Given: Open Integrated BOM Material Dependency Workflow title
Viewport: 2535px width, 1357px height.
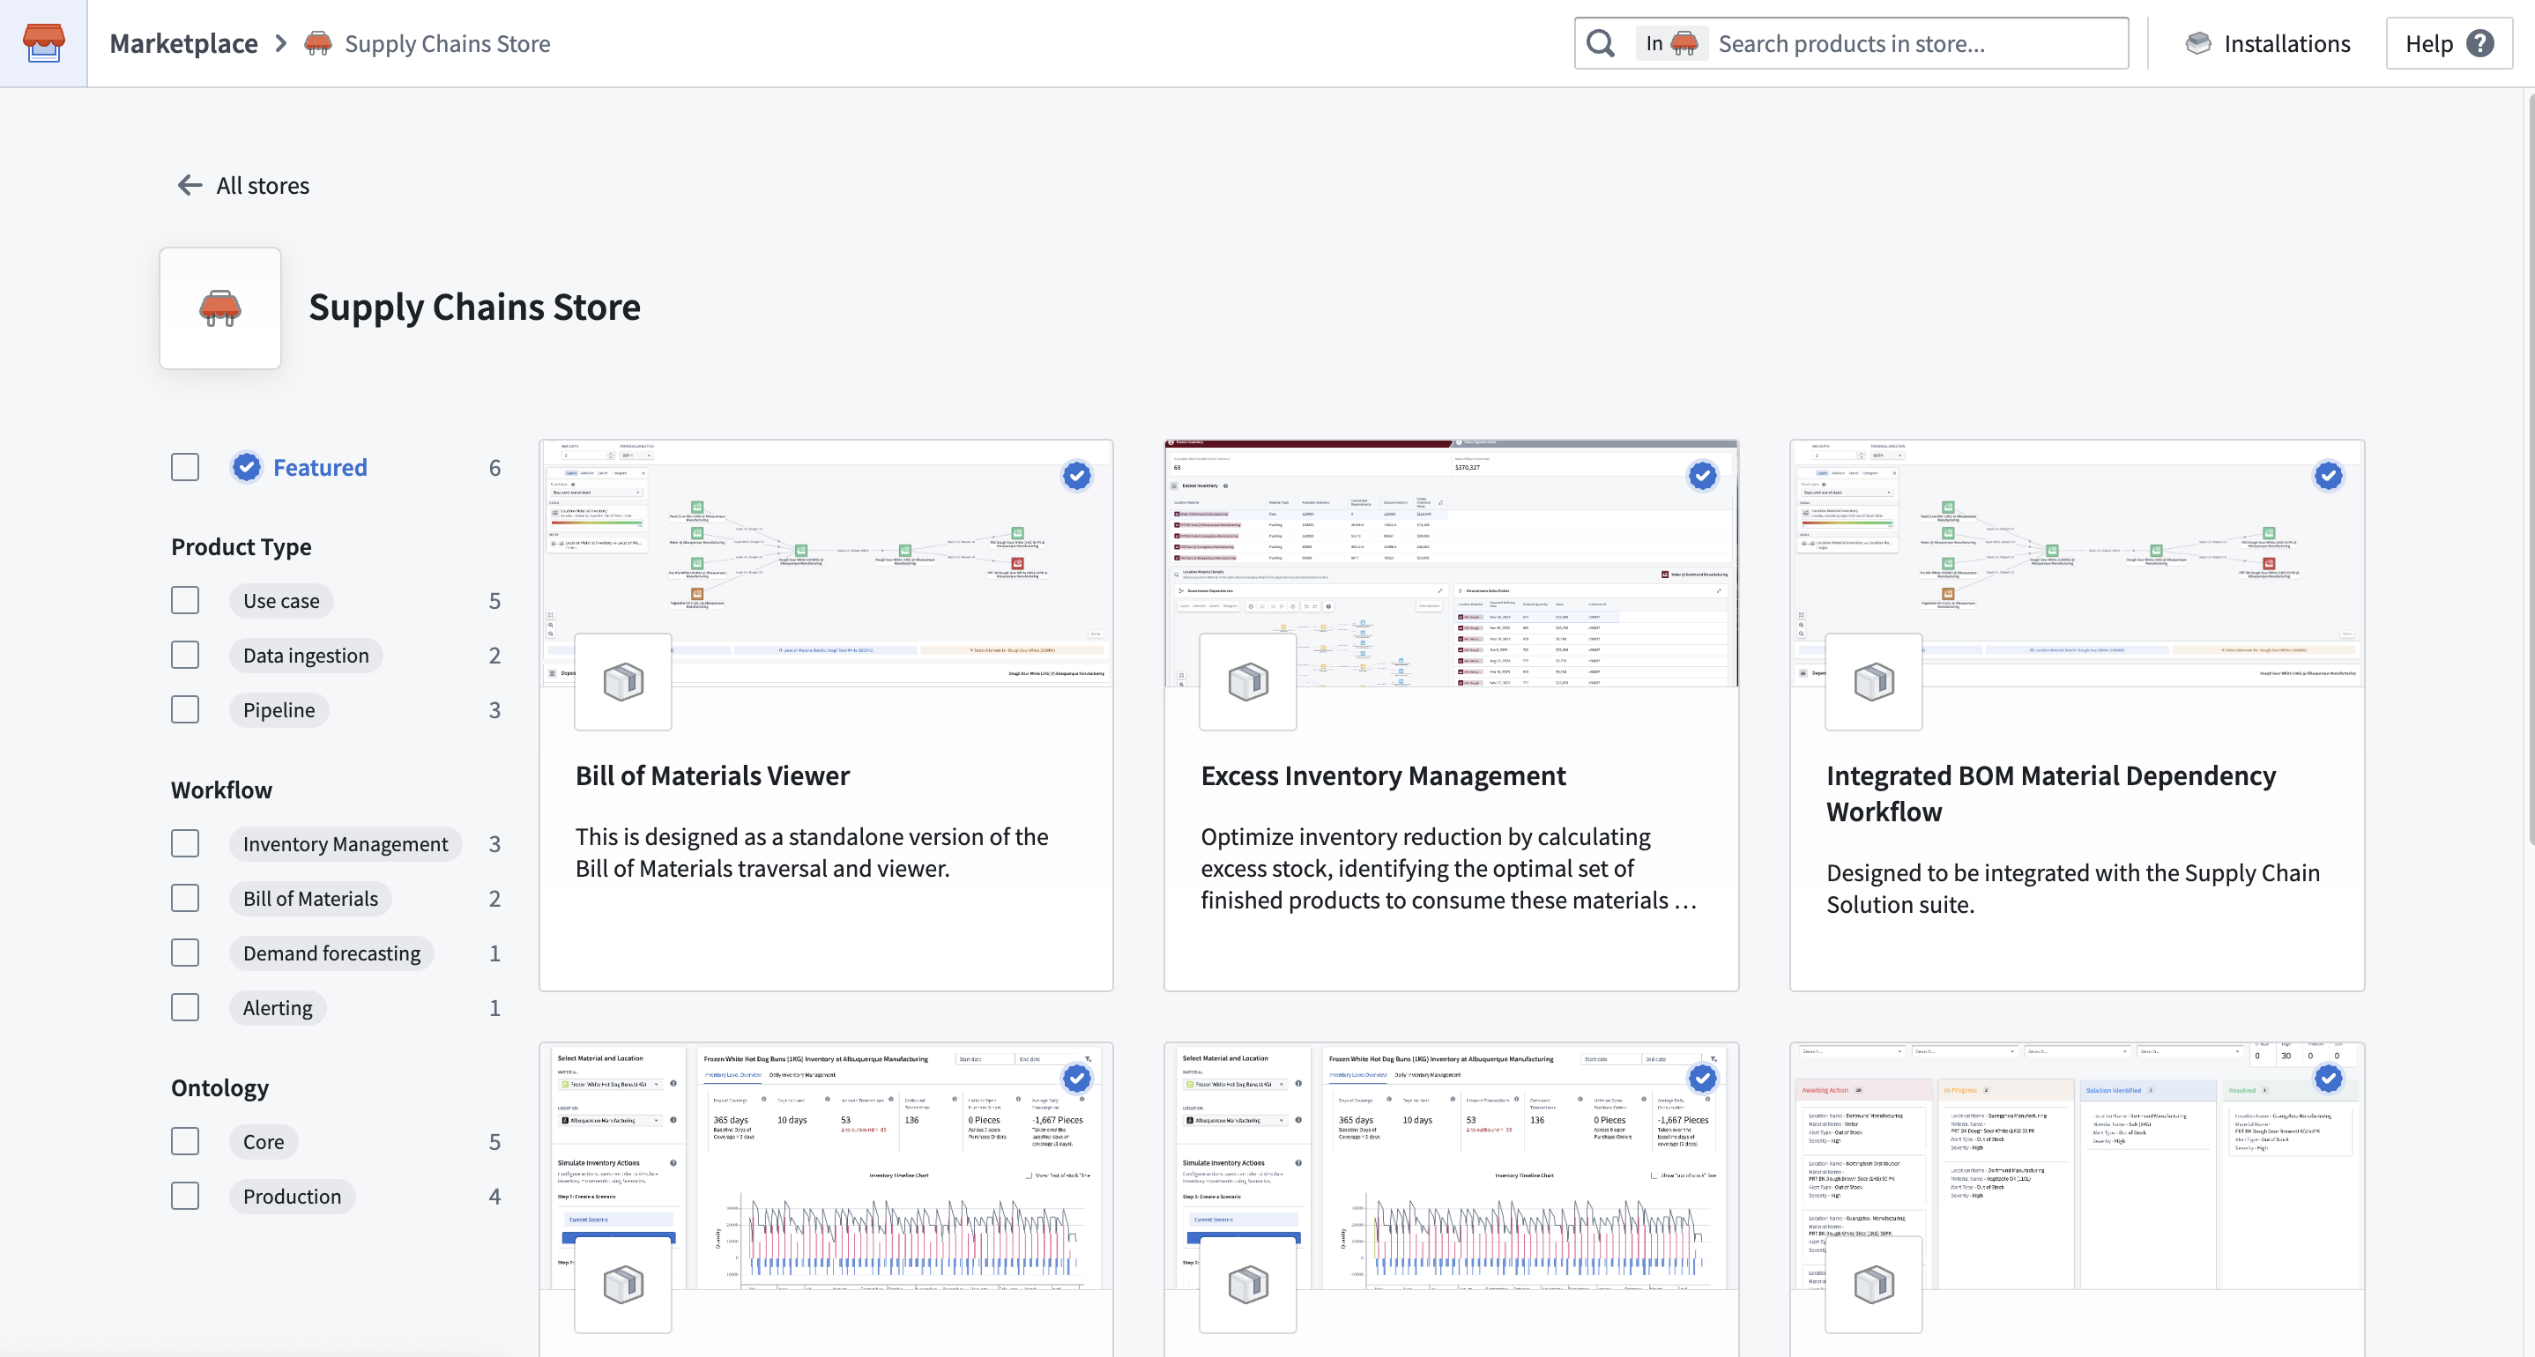Looking at the screenshot, I should tap(2051, 793).
